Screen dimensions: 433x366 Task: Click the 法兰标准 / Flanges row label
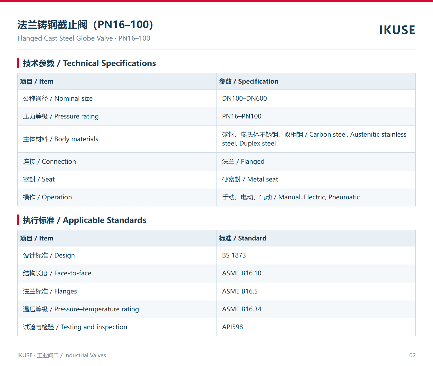tap(50, 291)
